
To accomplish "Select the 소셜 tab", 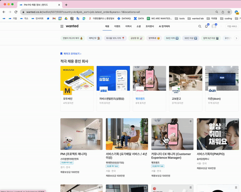I will pos(139,27).
